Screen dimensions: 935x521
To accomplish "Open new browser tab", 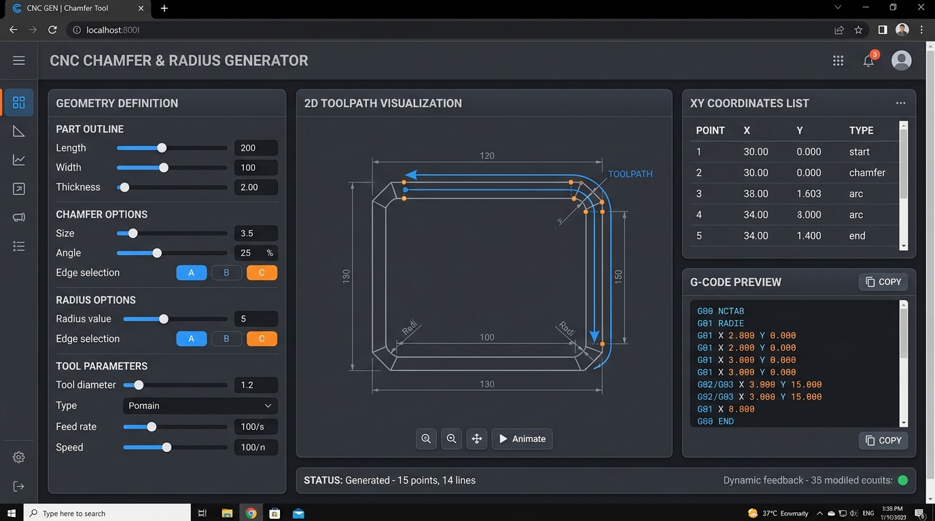I will coord(164,8).
